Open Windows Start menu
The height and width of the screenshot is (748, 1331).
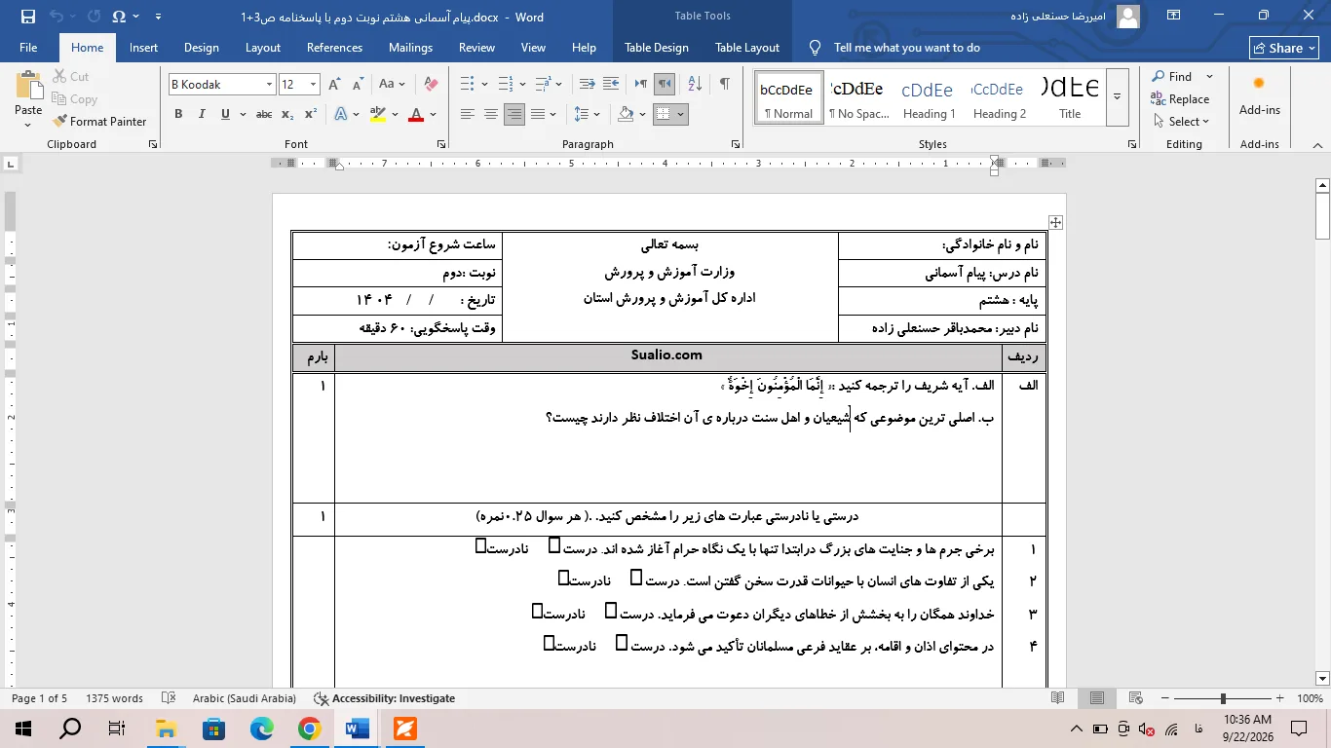point(23,728)
